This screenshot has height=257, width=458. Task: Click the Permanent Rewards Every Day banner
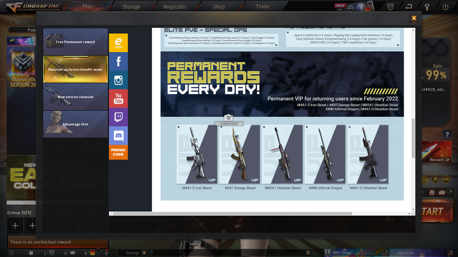(x=282, y=84)
